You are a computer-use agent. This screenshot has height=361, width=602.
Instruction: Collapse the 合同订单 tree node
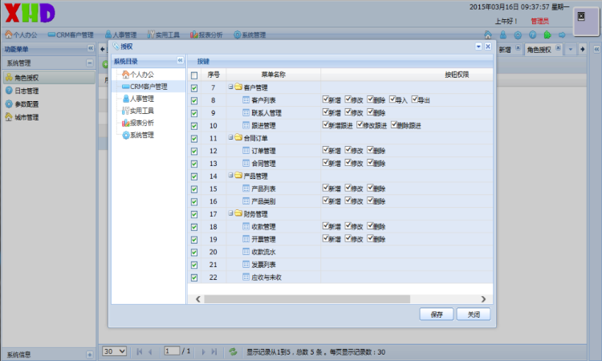pos(230,137)
